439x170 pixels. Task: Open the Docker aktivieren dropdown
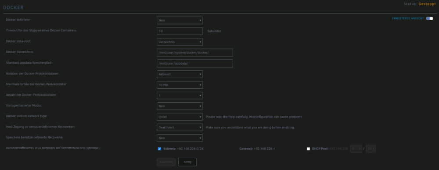point(180,21)
